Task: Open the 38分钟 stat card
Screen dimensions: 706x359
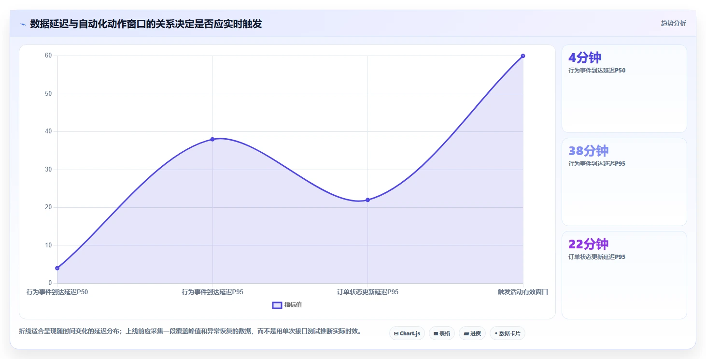Action: click(624, 182)
